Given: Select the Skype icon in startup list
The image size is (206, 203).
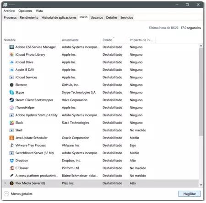Looking at the screenshot, I should (x=11, y=93).
